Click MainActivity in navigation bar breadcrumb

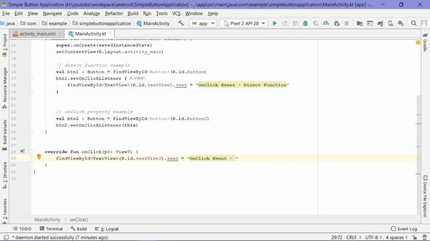153,23
